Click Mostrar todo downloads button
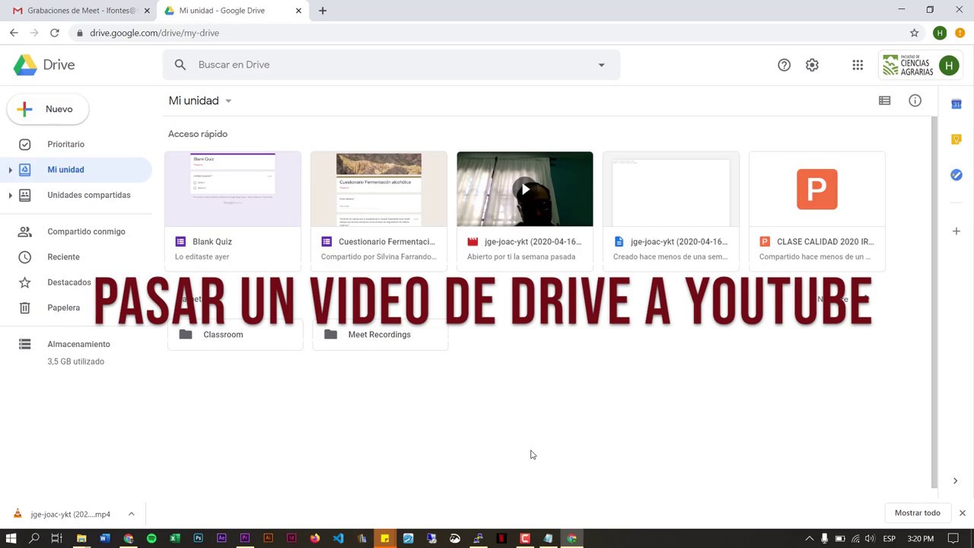 point(917,513)
